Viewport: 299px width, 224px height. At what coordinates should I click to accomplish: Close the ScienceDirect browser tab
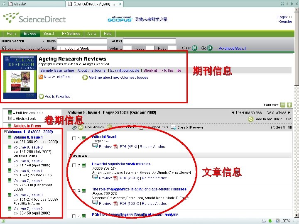tap(120, 4)
